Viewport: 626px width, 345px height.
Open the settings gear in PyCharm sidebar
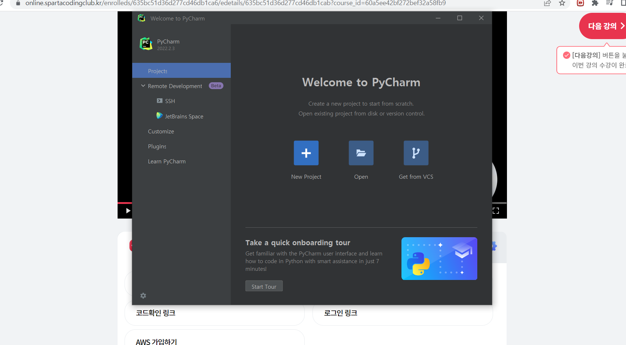tap(143, 296)
